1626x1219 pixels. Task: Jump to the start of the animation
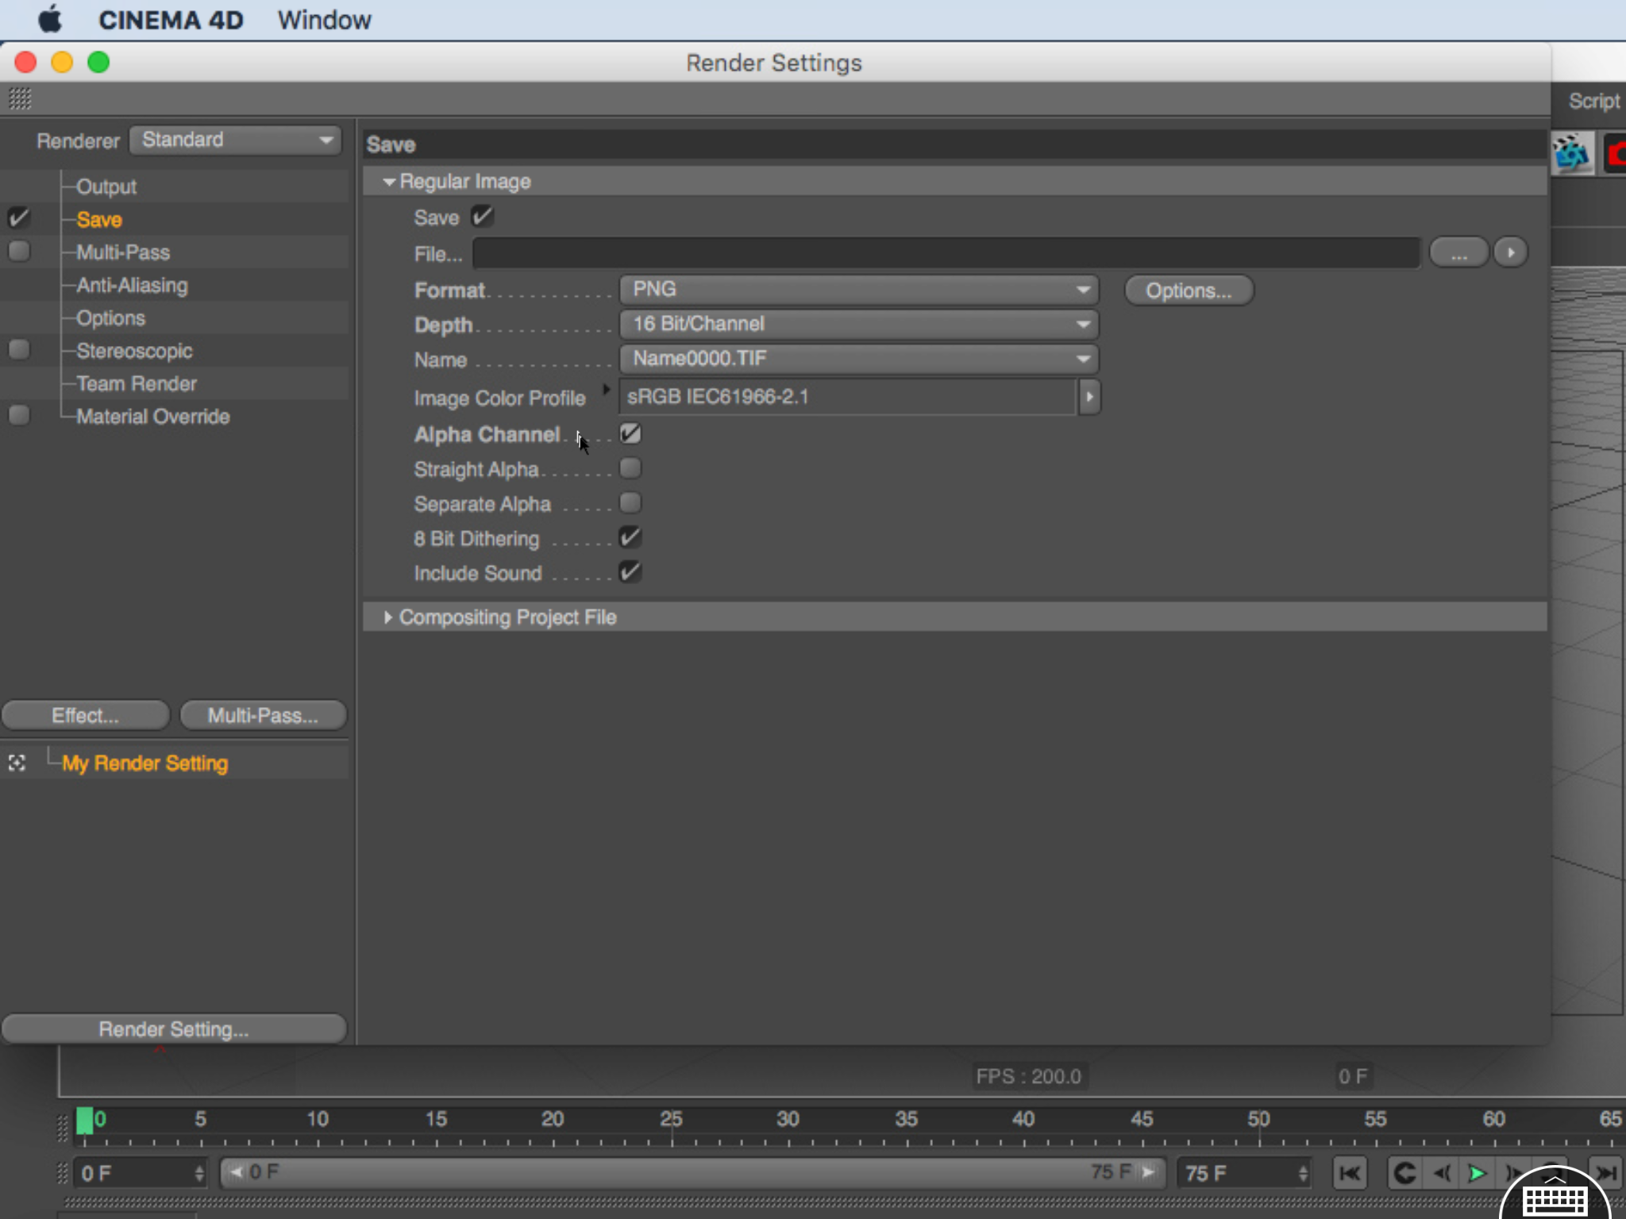tap(1350, 1173)
